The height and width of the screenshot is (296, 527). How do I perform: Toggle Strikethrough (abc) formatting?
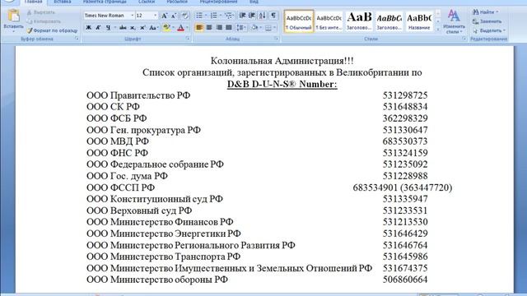(x=123, y=27)
